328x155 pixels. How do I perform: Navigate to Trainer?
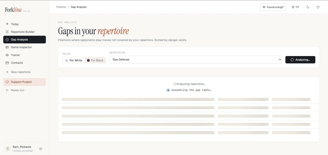tap(25, 55)
